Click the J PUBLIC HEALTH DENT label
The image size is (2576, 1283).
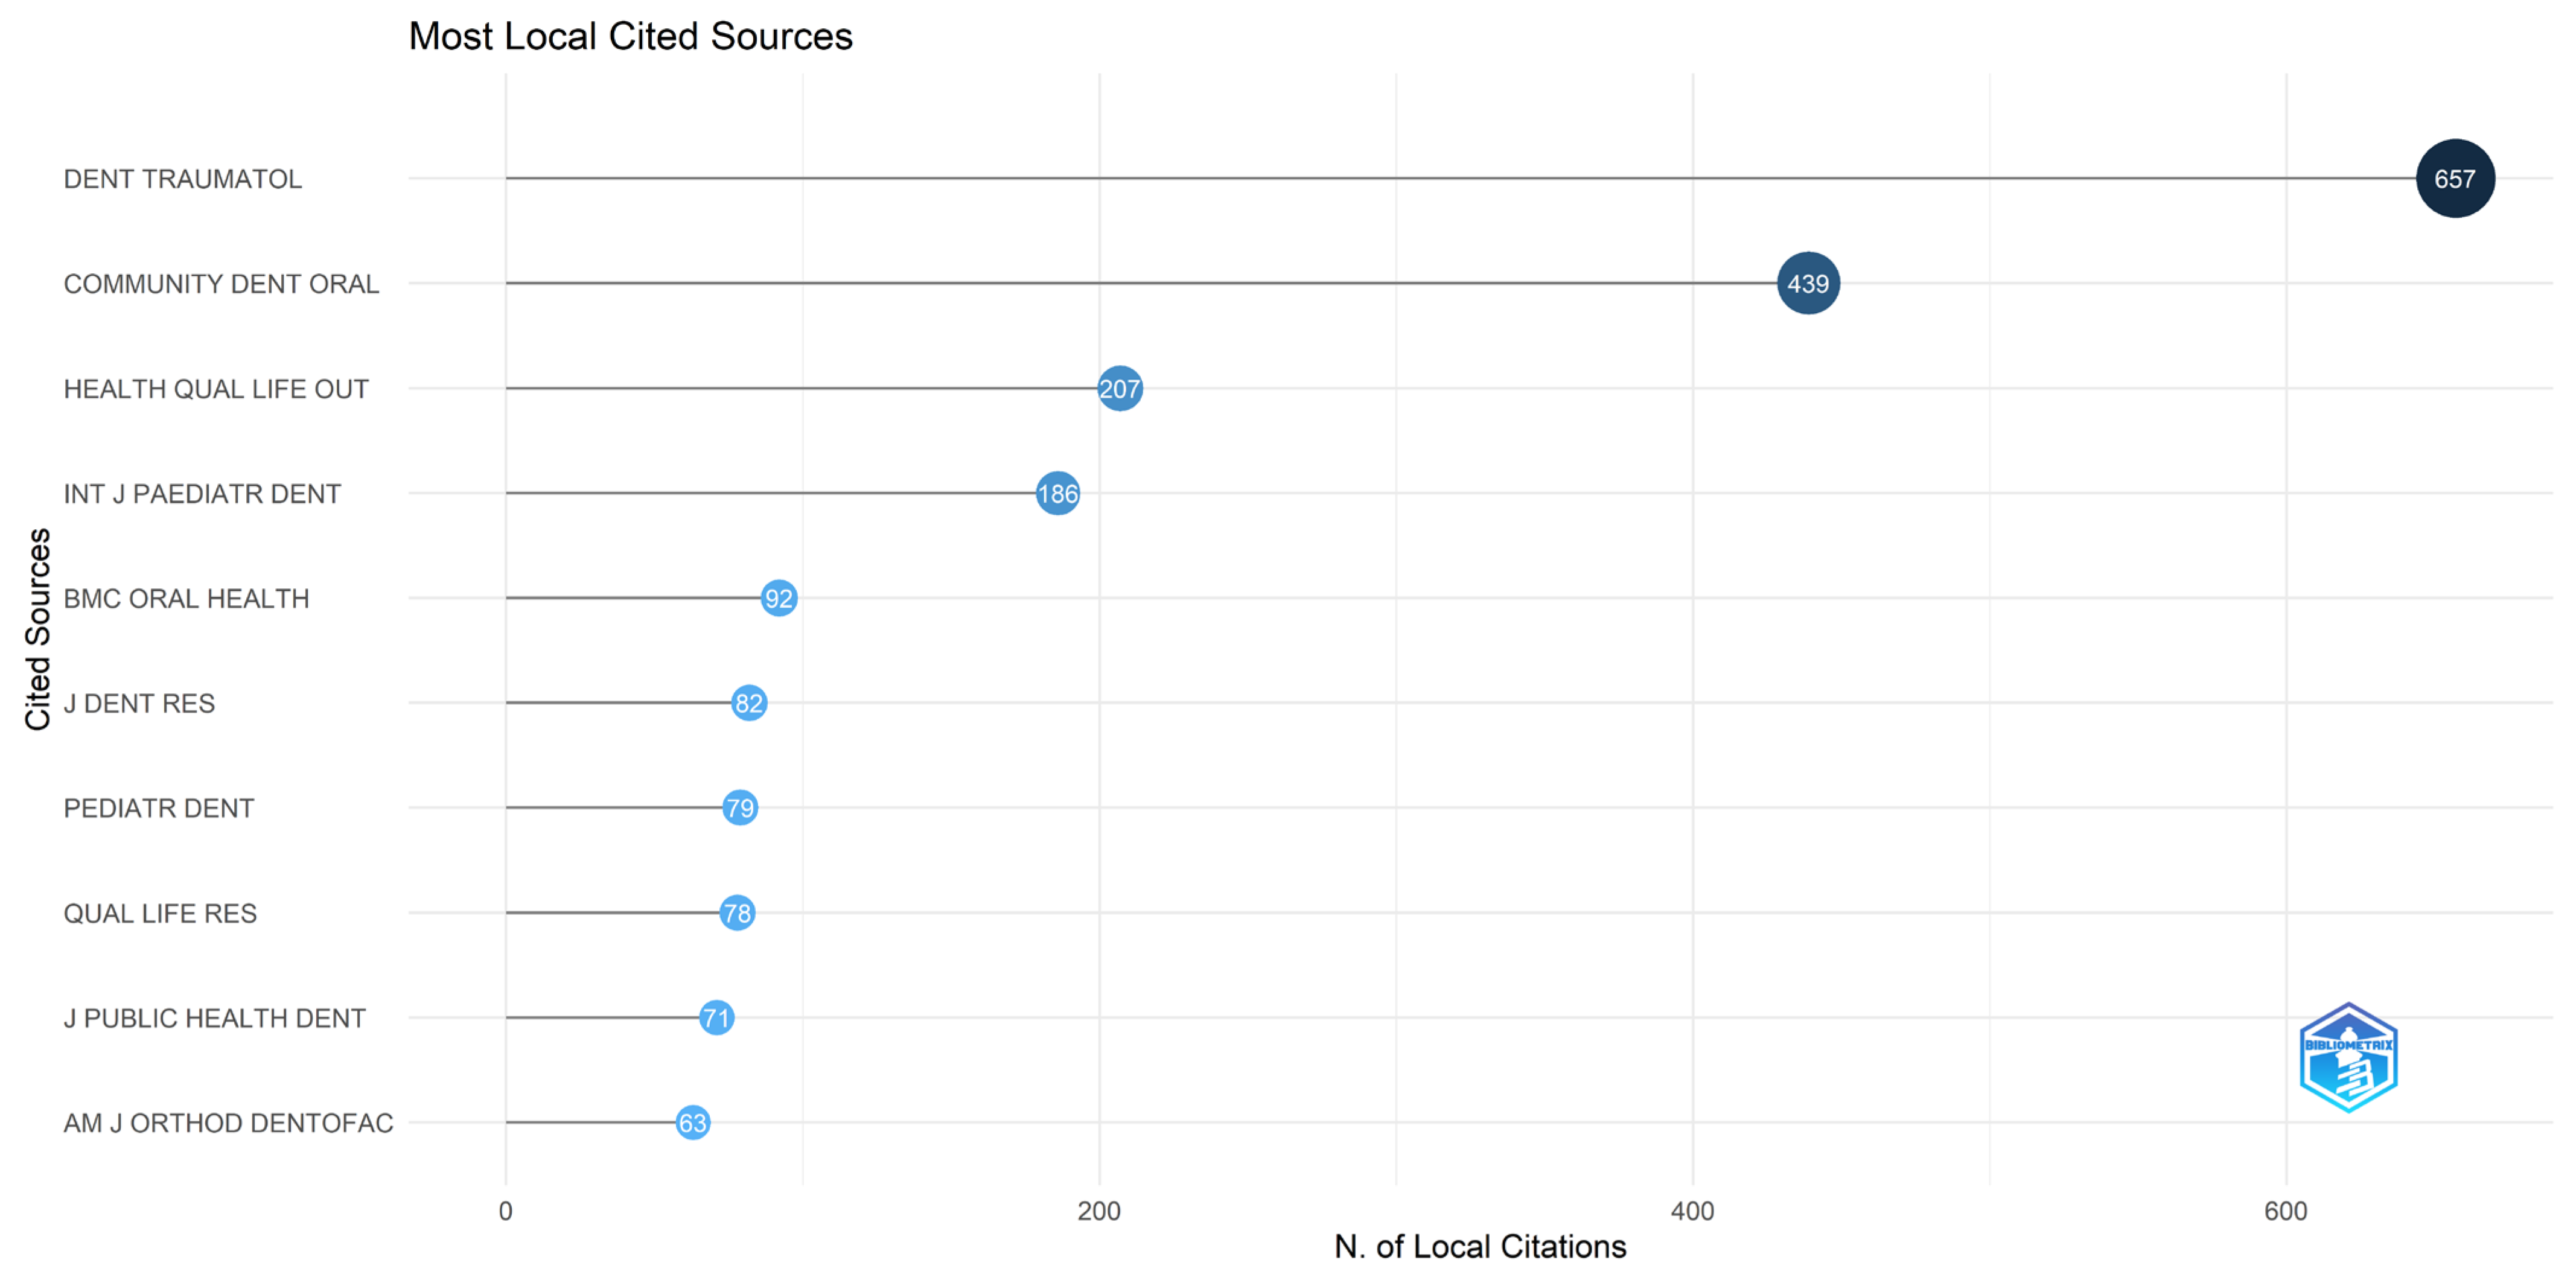tap(214, 1018)
